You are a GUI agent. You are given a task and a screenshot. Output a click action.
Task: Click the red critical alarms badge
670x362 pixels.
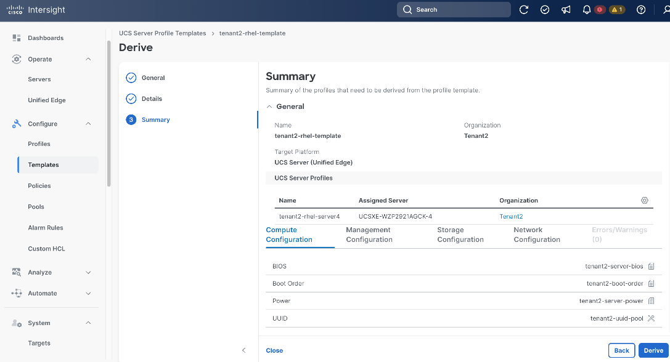(600, 10)
